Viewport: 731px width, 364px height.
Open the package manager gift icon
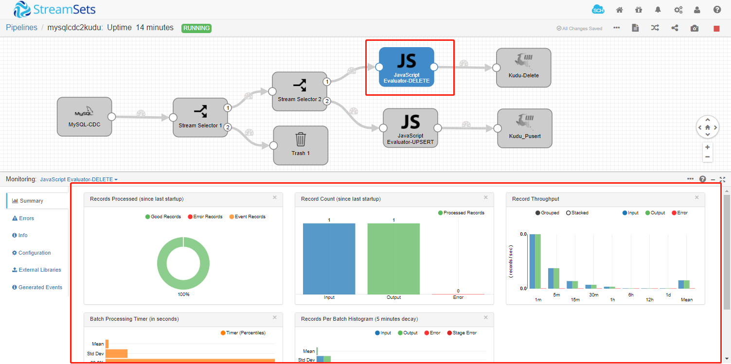(x=639, y=10)
